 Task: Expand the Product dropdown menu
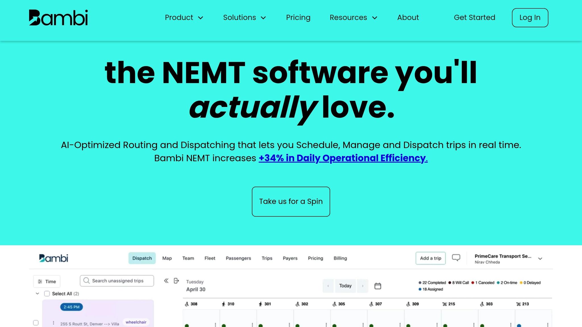[x=184, y=18]
